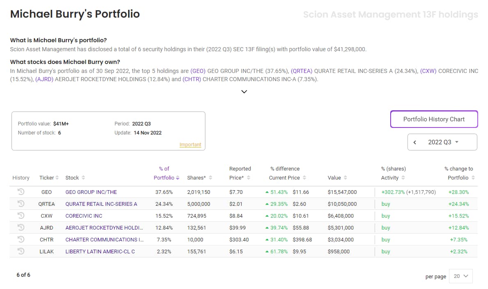
Task: Click the +302.73% (+1,517,790) activity cell
Action: tap(408, 192)
